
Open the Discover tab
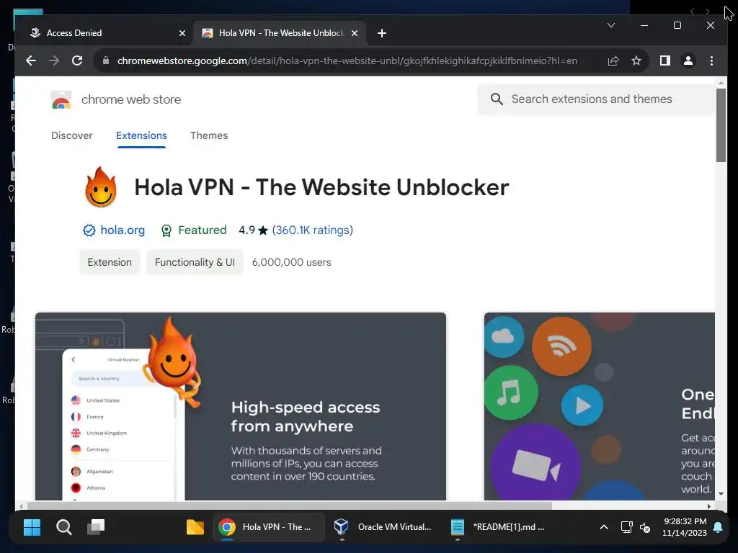click(72, 135)
